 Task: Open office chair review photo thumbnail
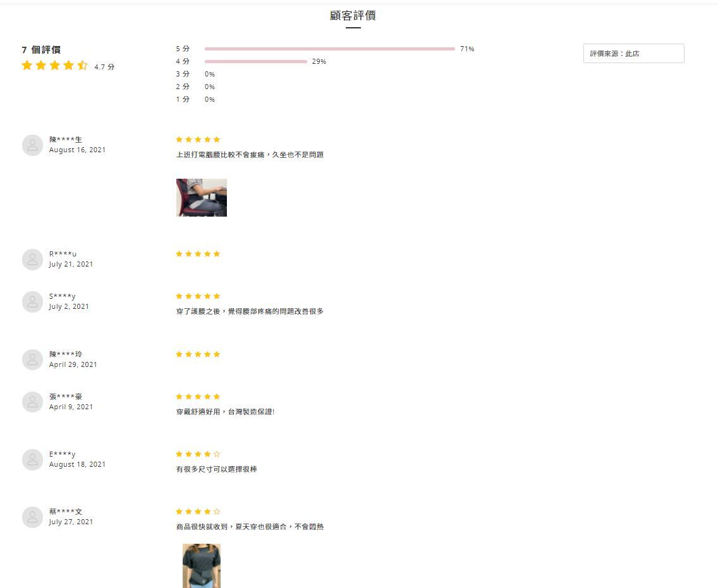click(202, 198)
